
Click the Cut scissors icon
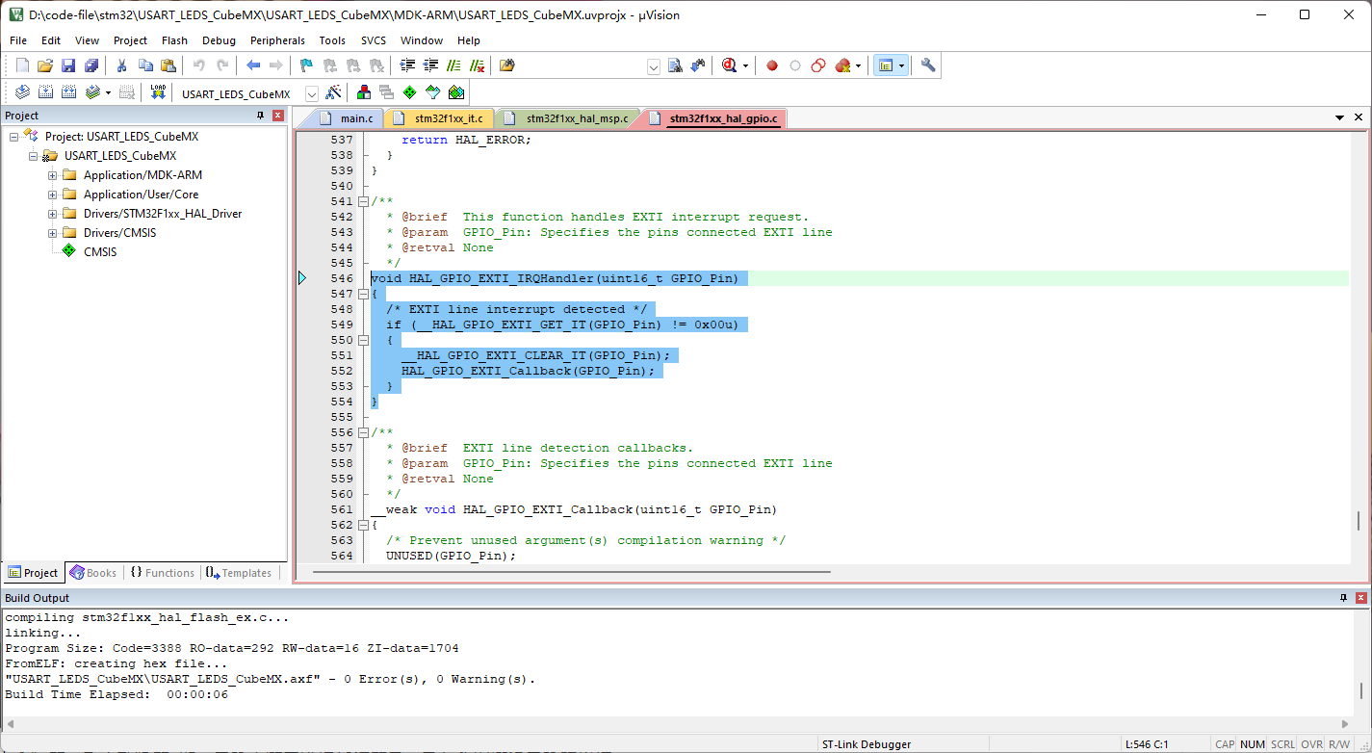[x=122, y=65]
